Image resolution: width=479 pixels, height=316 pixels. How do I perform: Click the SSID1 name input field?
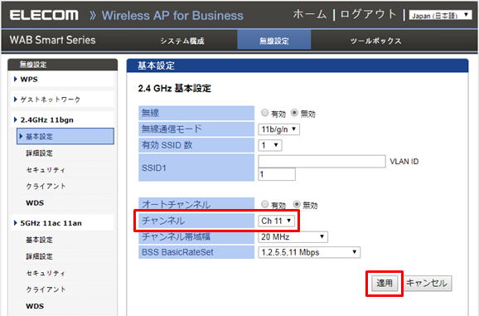[322, 162]
